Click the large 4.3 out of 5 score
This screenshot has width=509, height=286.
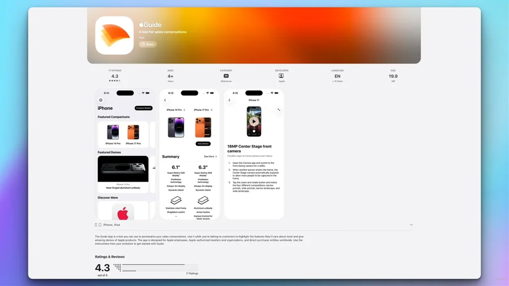pyautogui.click(x=102, y=268)
